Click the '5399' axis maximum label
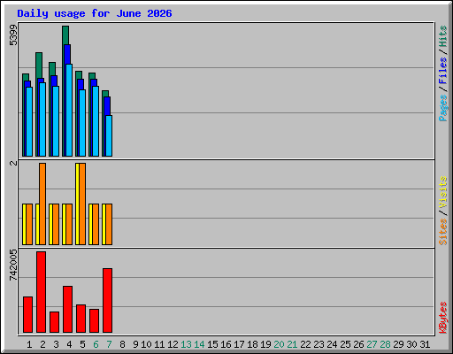The height and width of the screenshot is (354, 453). click(x=13, y=35)
